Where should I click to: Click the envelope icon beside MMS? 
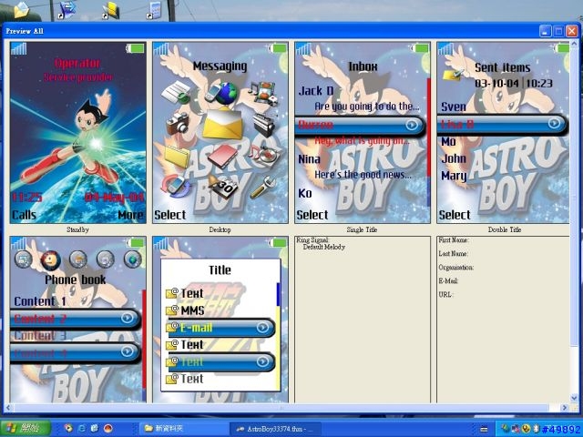pyautogui.click(x=172, y=310)
